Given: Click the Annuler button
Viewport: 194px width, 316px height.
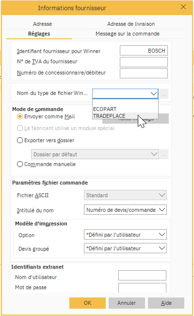Looking at the screenshot, I should 127,303.
